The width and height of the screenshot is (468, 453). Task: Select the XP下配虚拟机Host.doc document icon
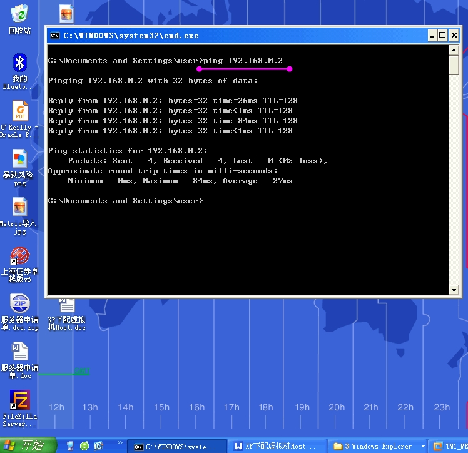click(67, 315)
